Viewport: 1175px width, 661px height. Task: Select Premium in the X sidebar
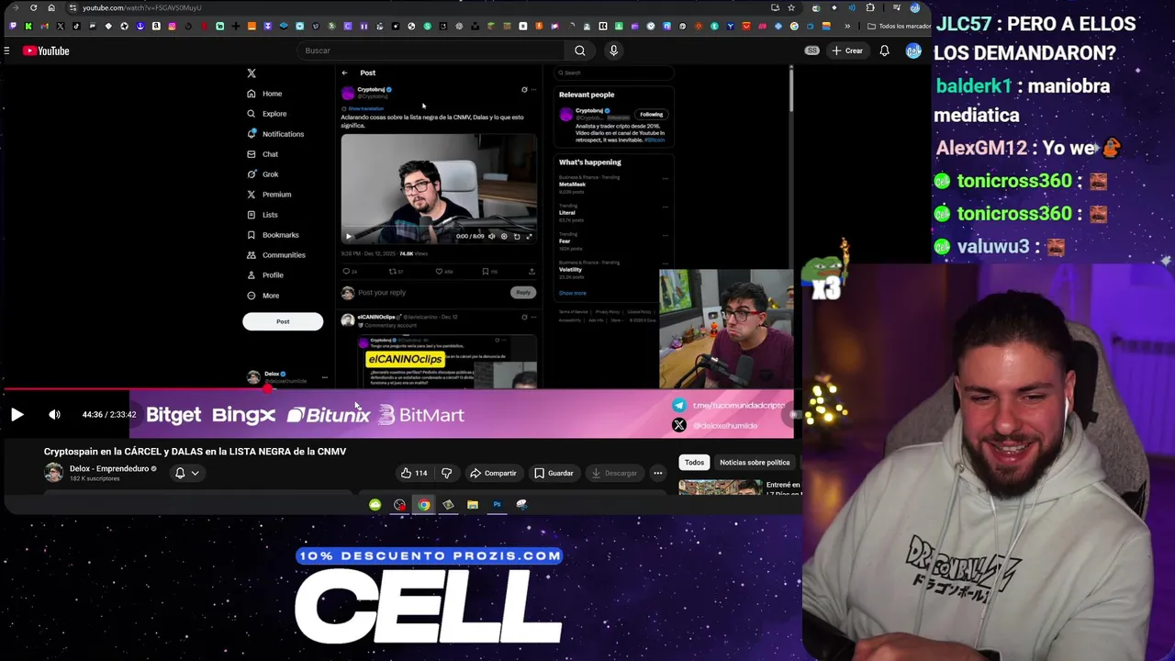(x=269, y=195)
